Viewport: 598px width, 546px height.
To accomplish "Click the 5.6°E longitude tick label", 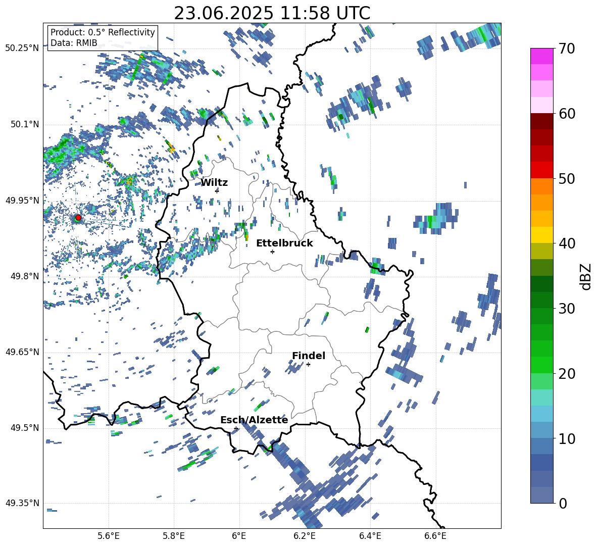I will (108, 536).
